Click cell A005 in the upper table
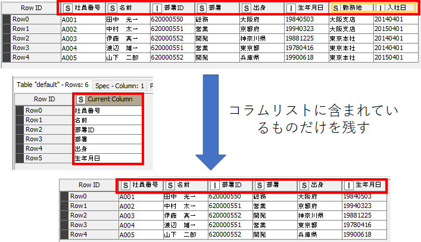421x242 pixels. click(83, 58)
